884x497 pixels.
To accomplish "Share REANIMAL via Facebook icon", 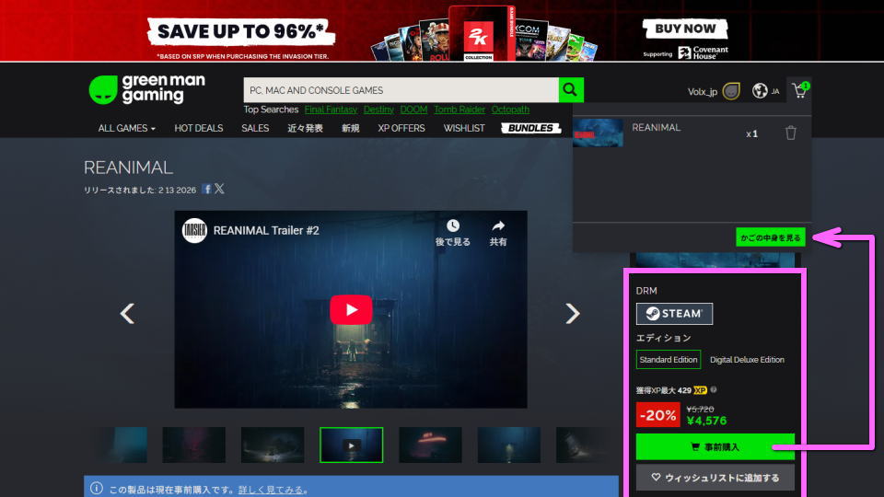I will 207,189.
